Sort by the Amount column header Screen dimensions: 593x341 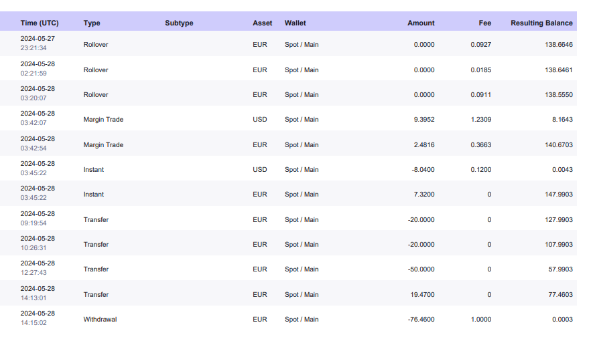[421, 23]
